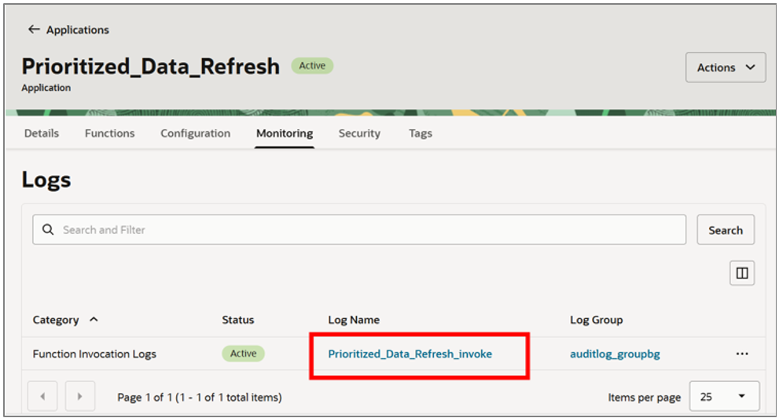Switch to the Tags tab

421,134
